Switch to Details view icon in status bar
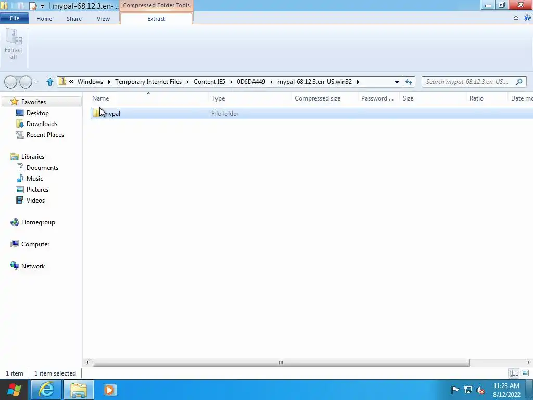Screen dimensions: 533x400 [x=514, y=373]
